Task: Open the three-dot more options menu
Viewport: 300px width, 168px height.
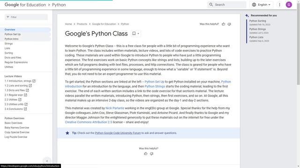Action: tap(279, 5)
